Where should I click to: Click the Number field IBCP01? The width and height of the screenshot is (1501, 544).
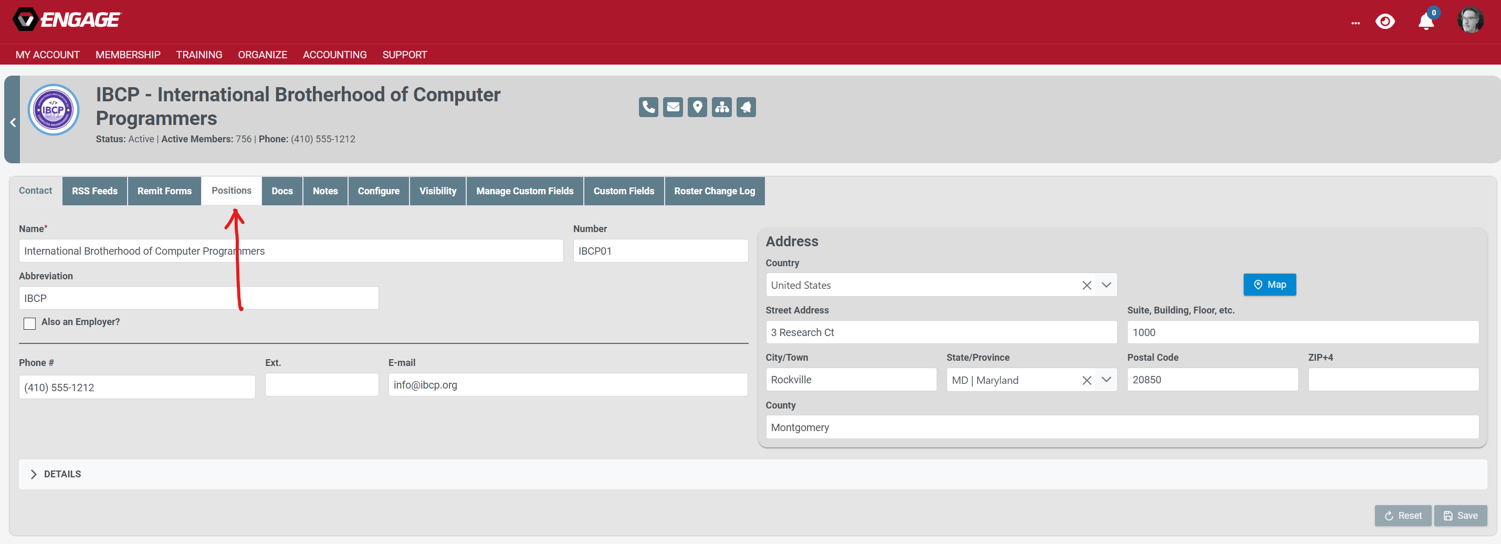click(x=660, y=250)
